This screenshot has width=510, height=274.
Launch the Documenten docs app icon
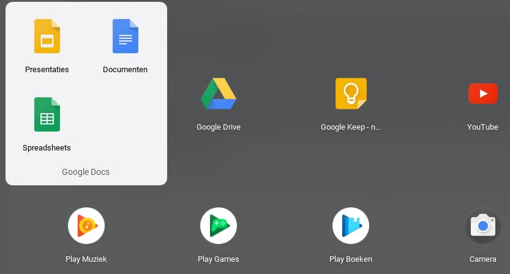(x=126, y=36)
